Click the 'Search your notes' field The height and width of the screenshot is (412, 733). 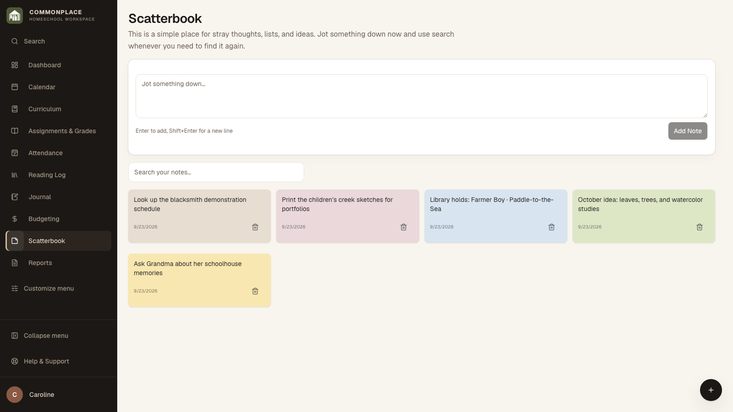click(216, 172)
